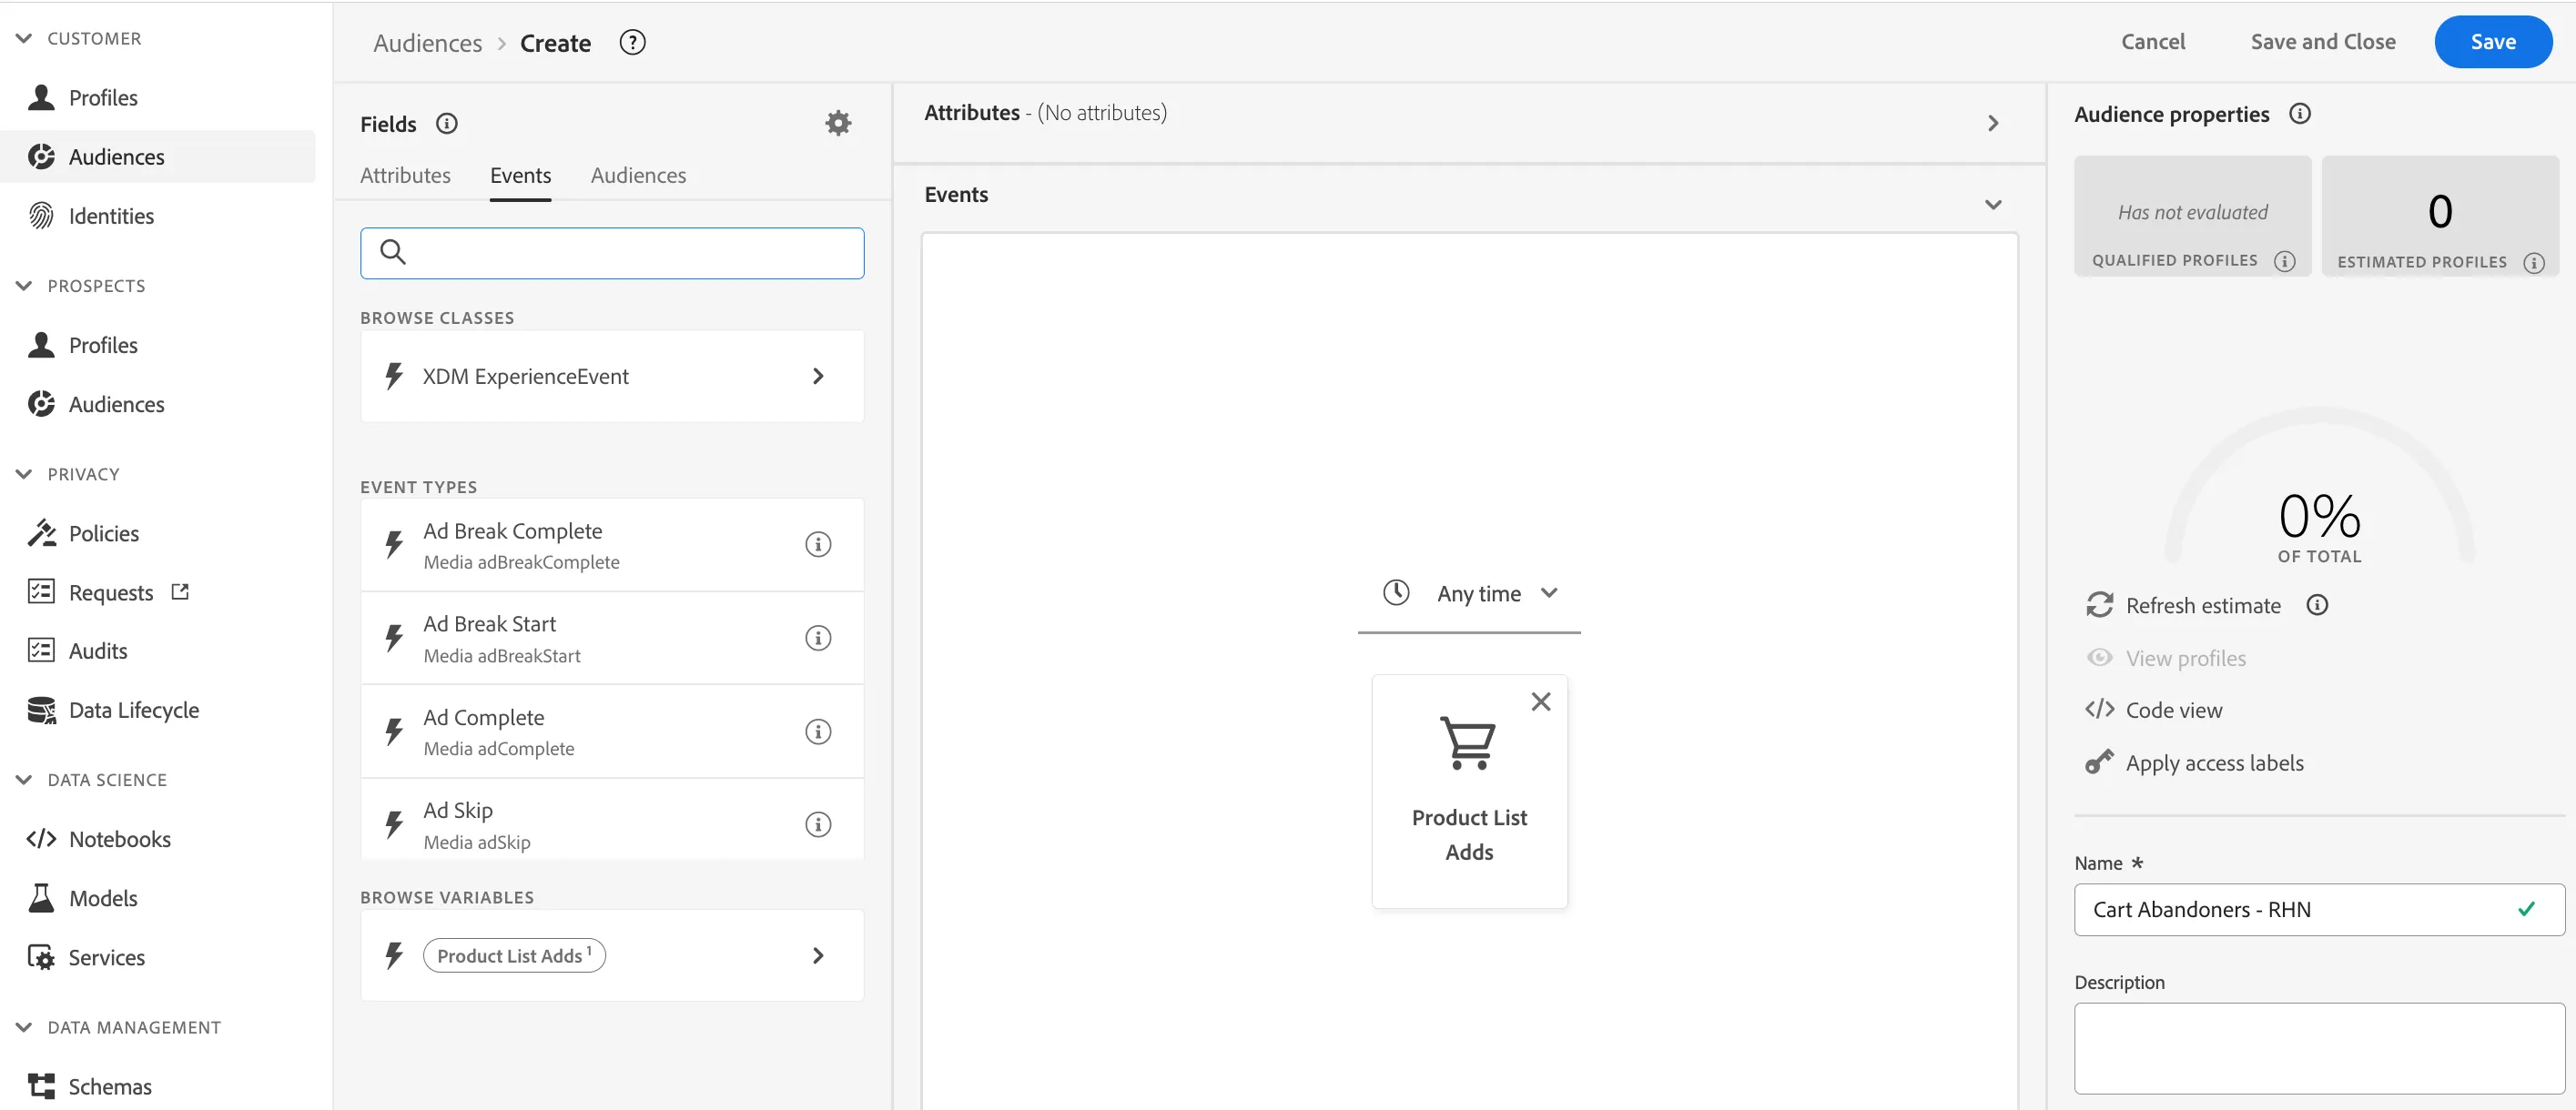Viewport: 2576px width, 1110px height.
Task: Click the Description text area
Action: click(2319, 1049)
